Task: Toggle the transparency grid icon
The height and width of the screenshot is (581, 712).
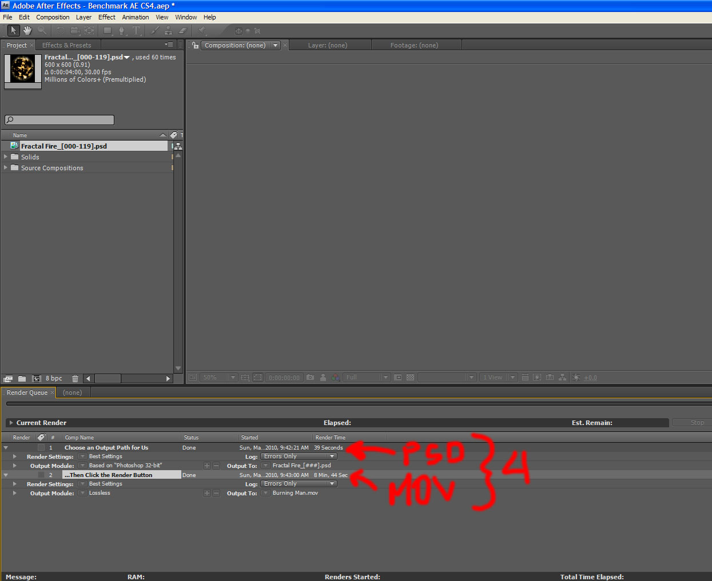Action: 410,378
